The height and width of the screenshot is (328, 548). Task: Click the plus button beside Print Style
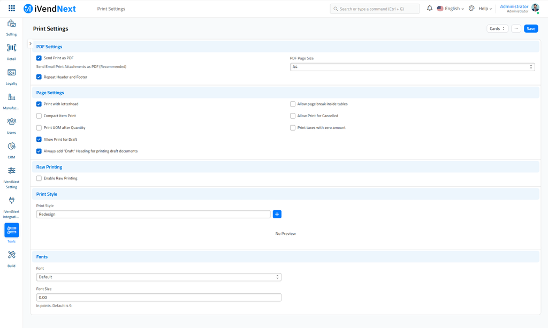click(x=277, y=213)
